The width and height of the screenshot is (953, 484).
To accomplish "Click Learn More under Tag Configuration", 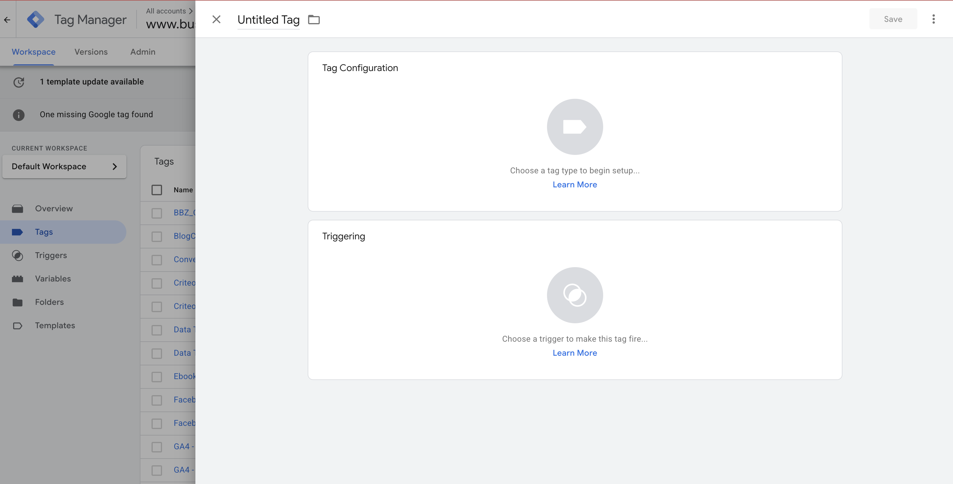I will pos(574,184).
